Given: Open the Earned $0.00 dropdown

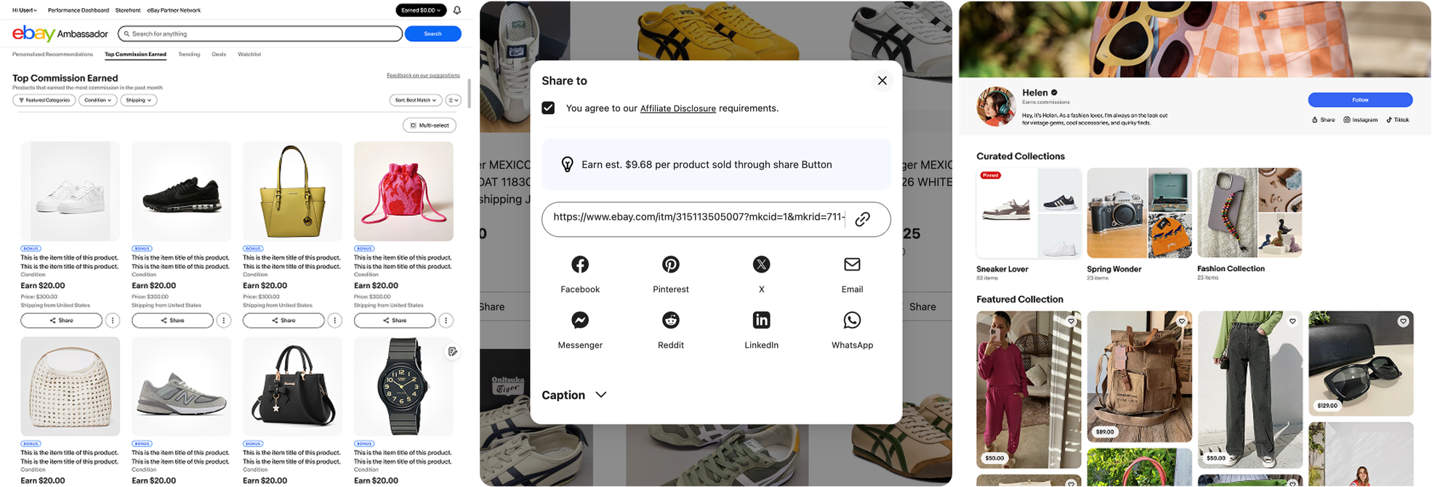Looking at the screenshot, I should coord(421,10).
